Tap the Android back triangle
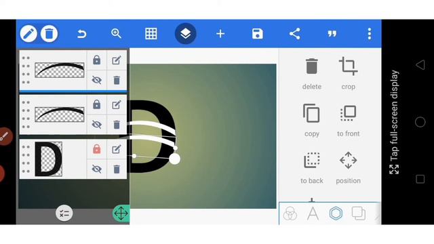The image size is (434, 244). (420, 65)
